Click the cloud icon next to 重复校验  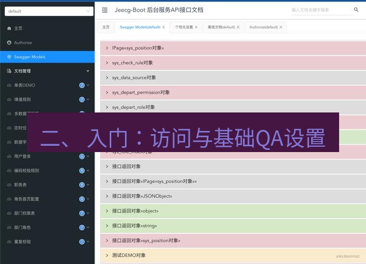9,242
